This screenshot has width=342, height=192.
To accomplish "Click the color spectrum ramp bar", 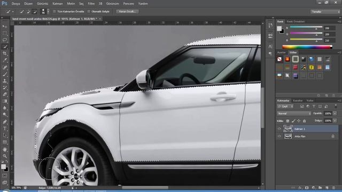I will click(307, 47).
